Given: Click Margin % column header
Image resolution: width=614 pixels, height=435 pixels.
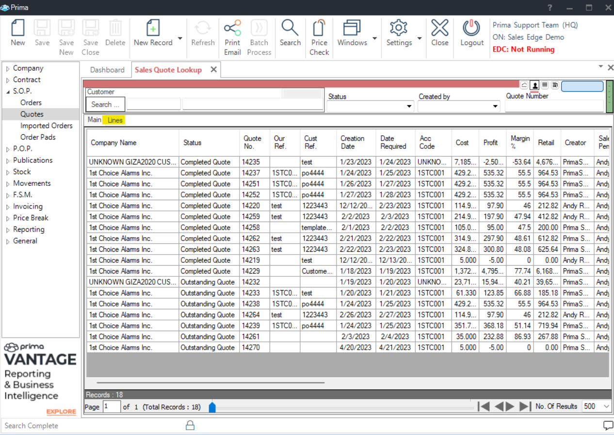Looking at the screenshot, I should pyautogui.click(x=519, y=143).
